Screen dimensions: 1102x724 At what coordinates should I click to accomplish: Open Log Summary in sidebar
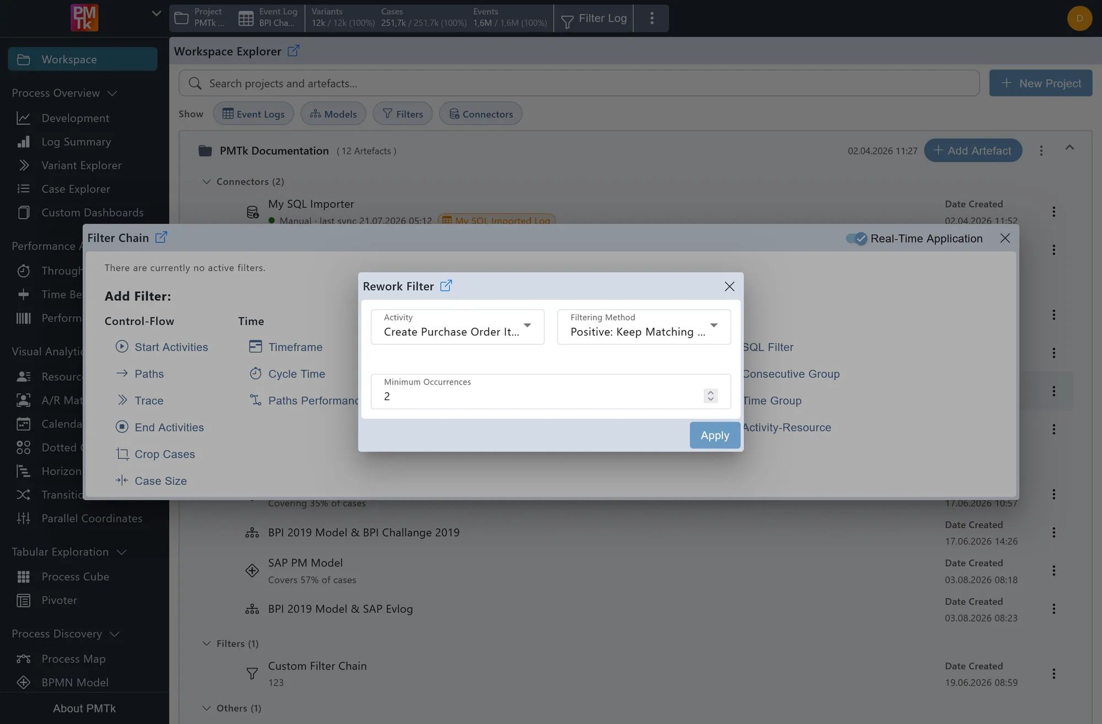(x=76, y=142)
